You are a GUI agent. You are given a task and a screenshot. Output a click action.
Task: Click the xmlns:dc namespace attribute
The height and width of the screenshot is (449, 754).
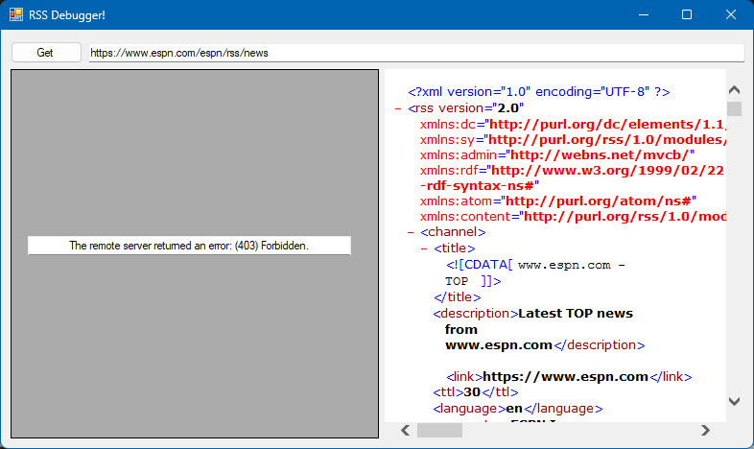click(x=573, y=125)
